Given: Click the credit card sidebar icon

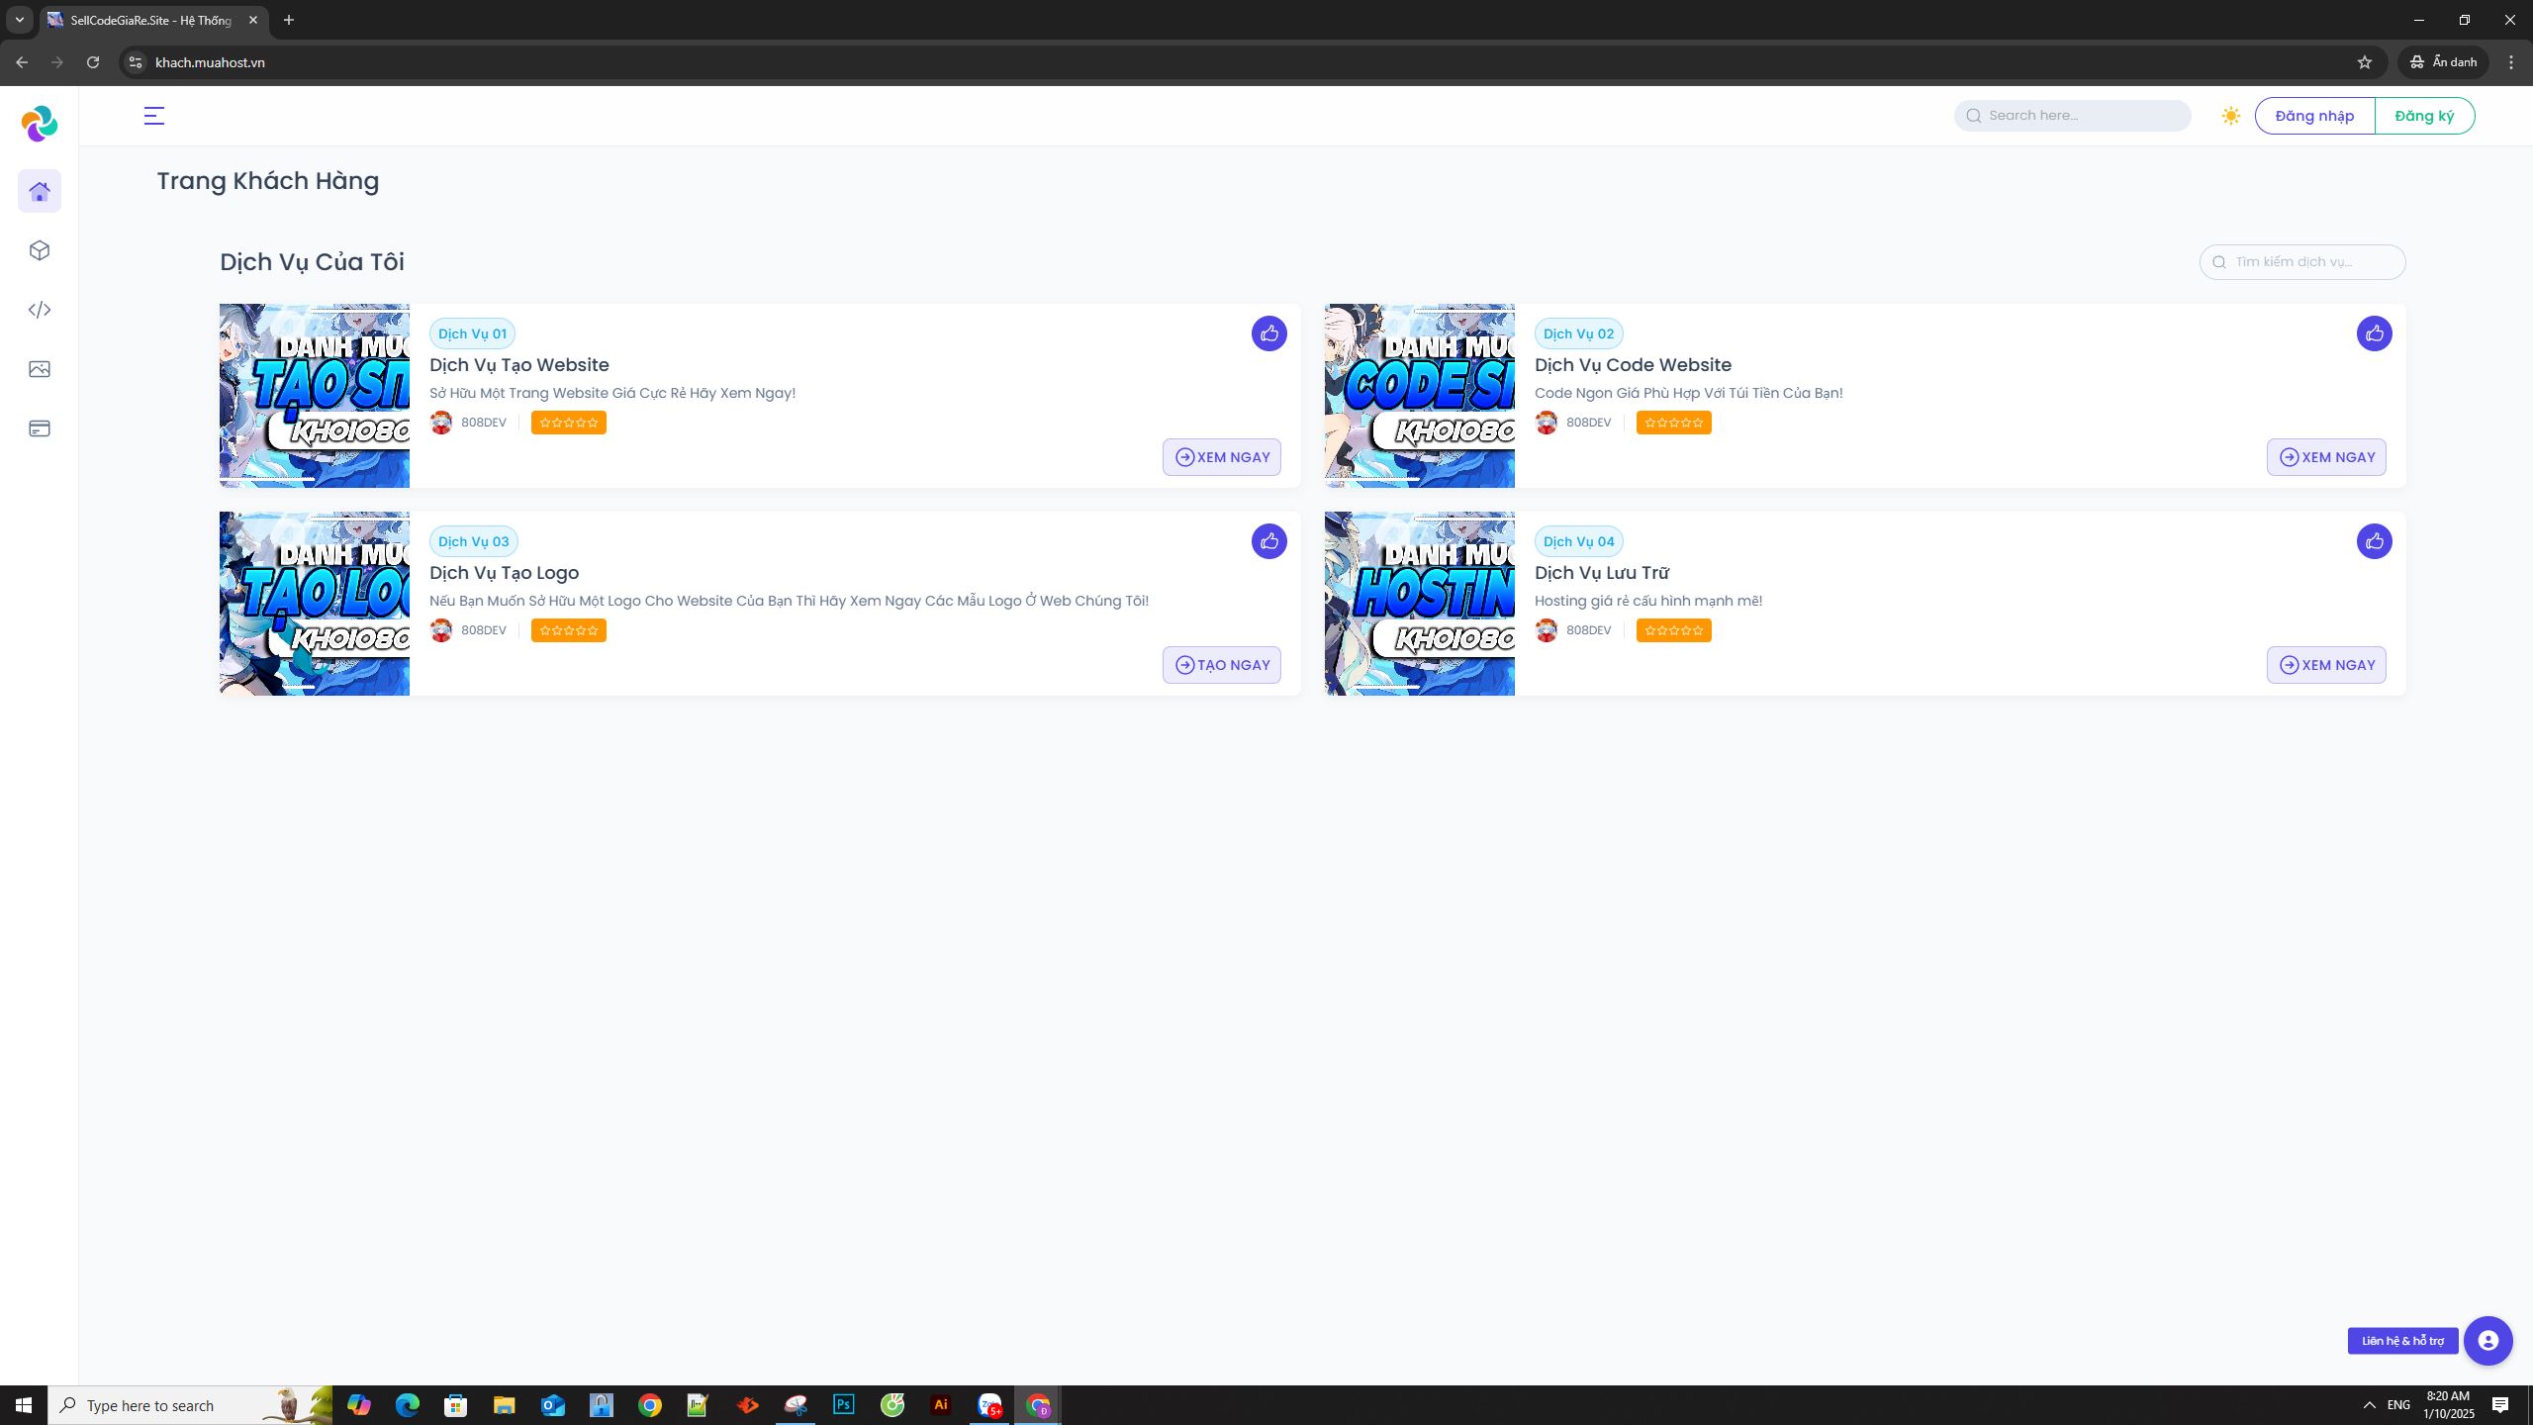Looking at the screenshot, I should pos(40,428).
